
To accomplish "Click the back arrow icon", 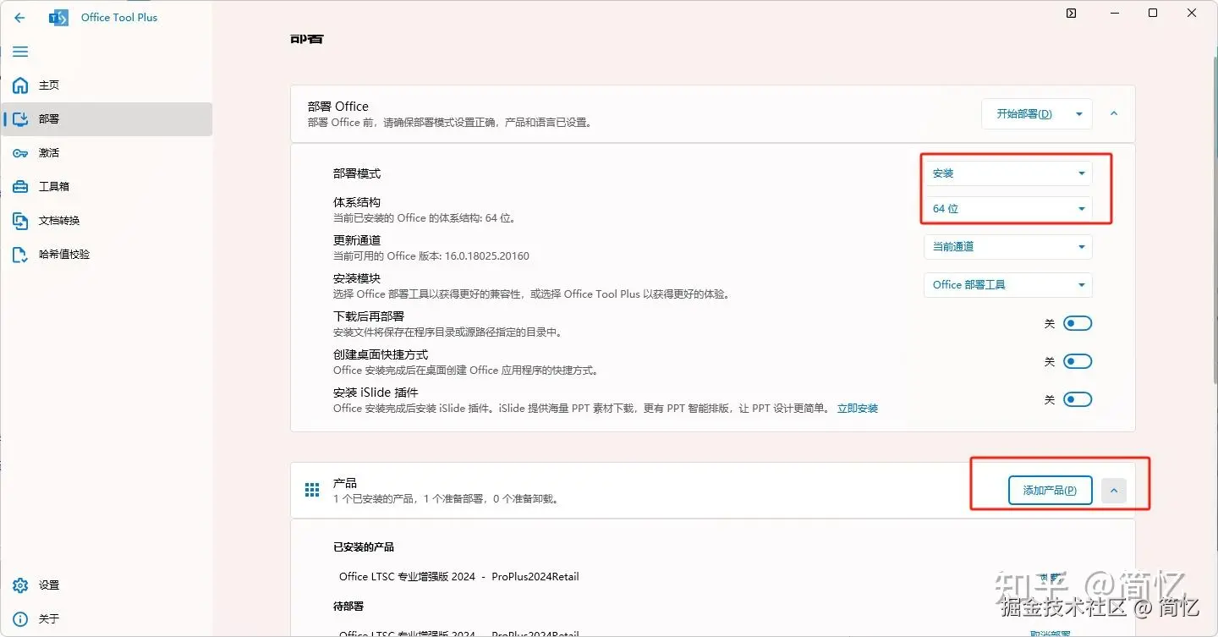I will click(x=19, y=18).
